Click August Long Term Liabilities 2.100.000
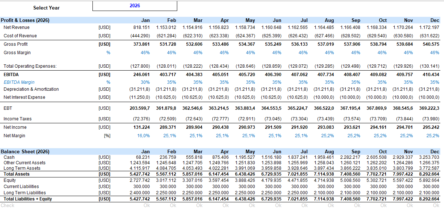The image size is (444, 210). [324, 193]
